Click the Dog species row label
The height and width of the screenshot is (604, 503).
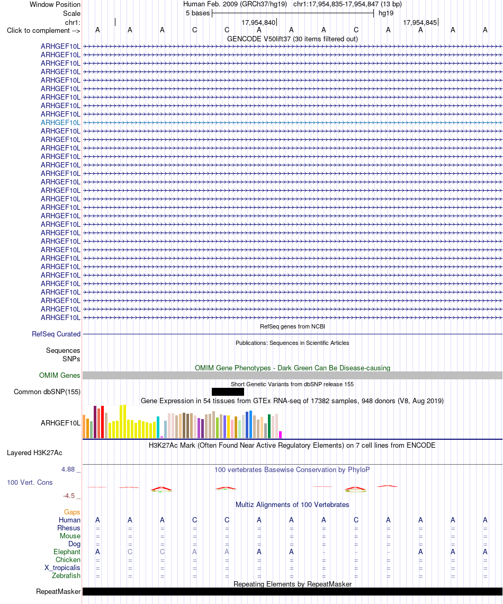click(x=74, y=544)
